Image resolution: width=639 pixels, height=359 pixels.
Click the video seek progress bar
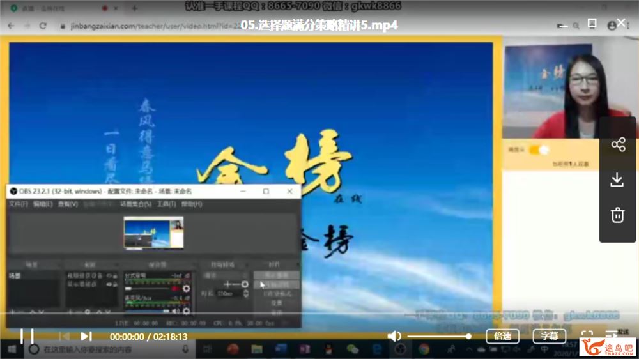[x=319, y=313]
